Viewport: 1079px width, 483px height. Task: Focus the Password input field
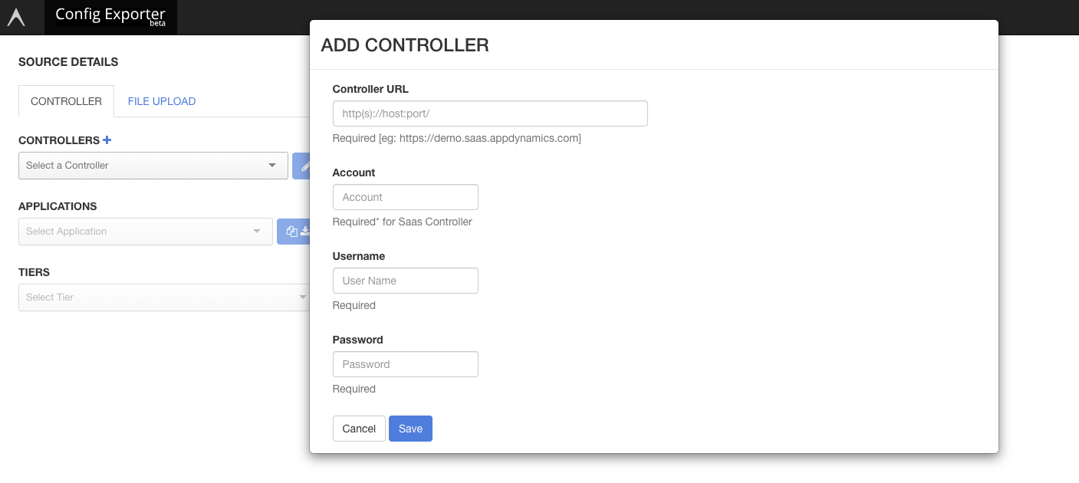click(x=406, y=364)
